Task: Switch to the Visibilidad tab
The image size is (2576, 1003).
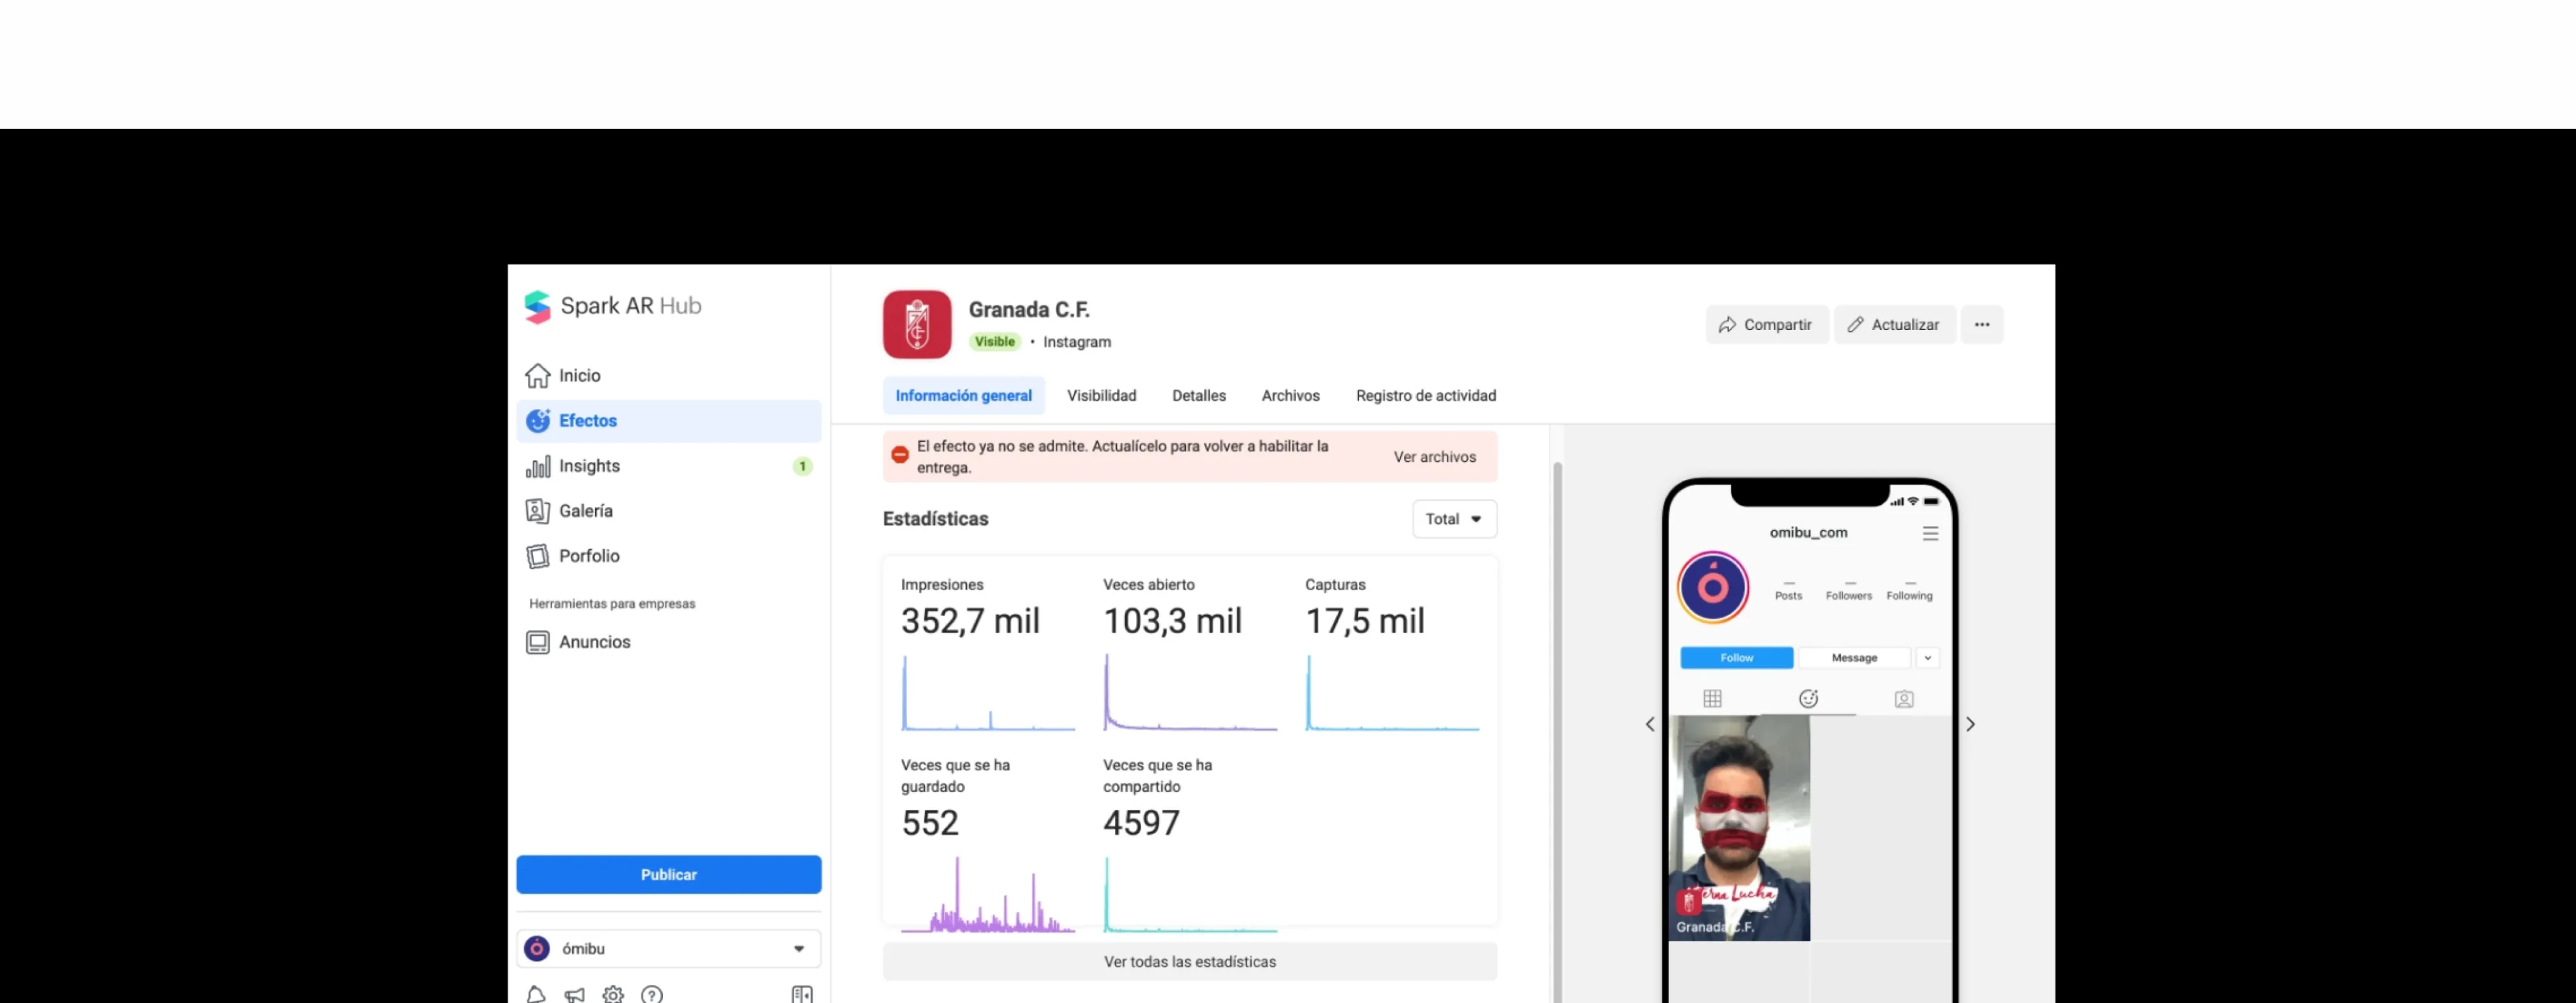Action: pyautogui.click(x=1101, y=396)
